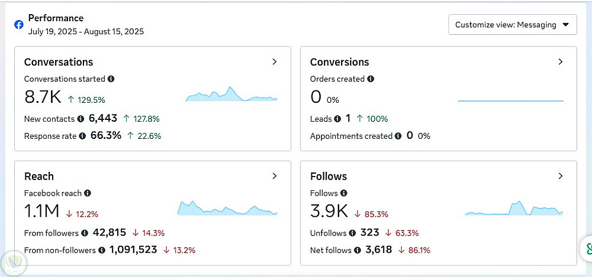Click info icon beside Orders created
The height and width of the screenshot is (277, 592).
371,79
